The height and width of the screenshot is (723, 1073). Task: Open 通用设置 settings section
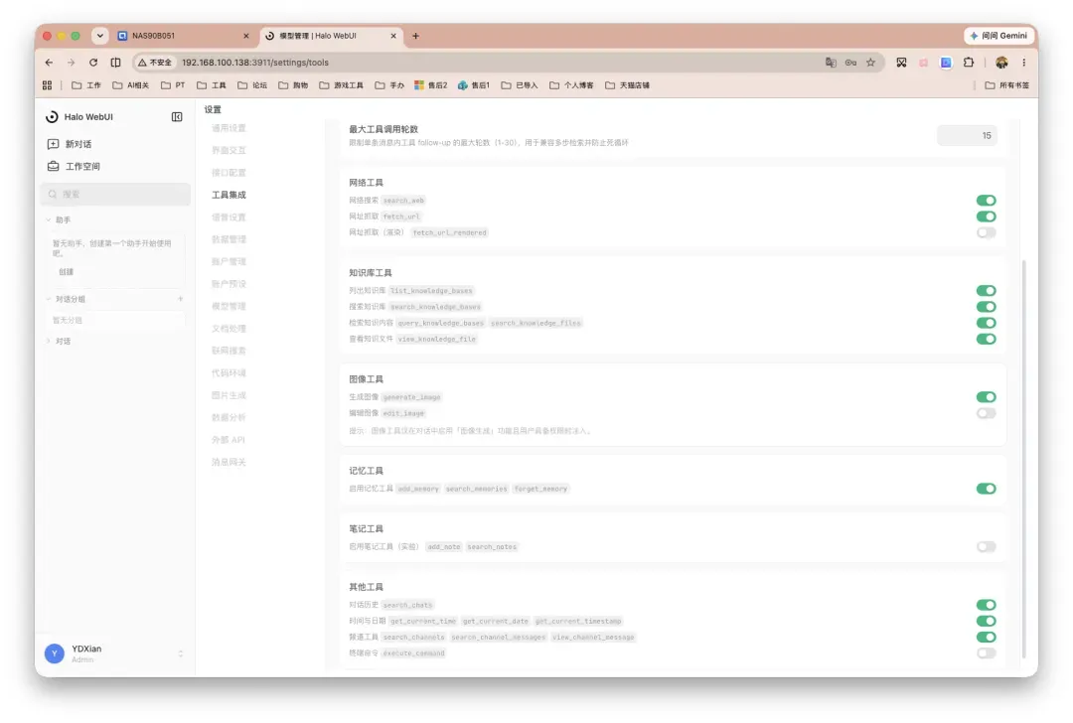(229, 128)
